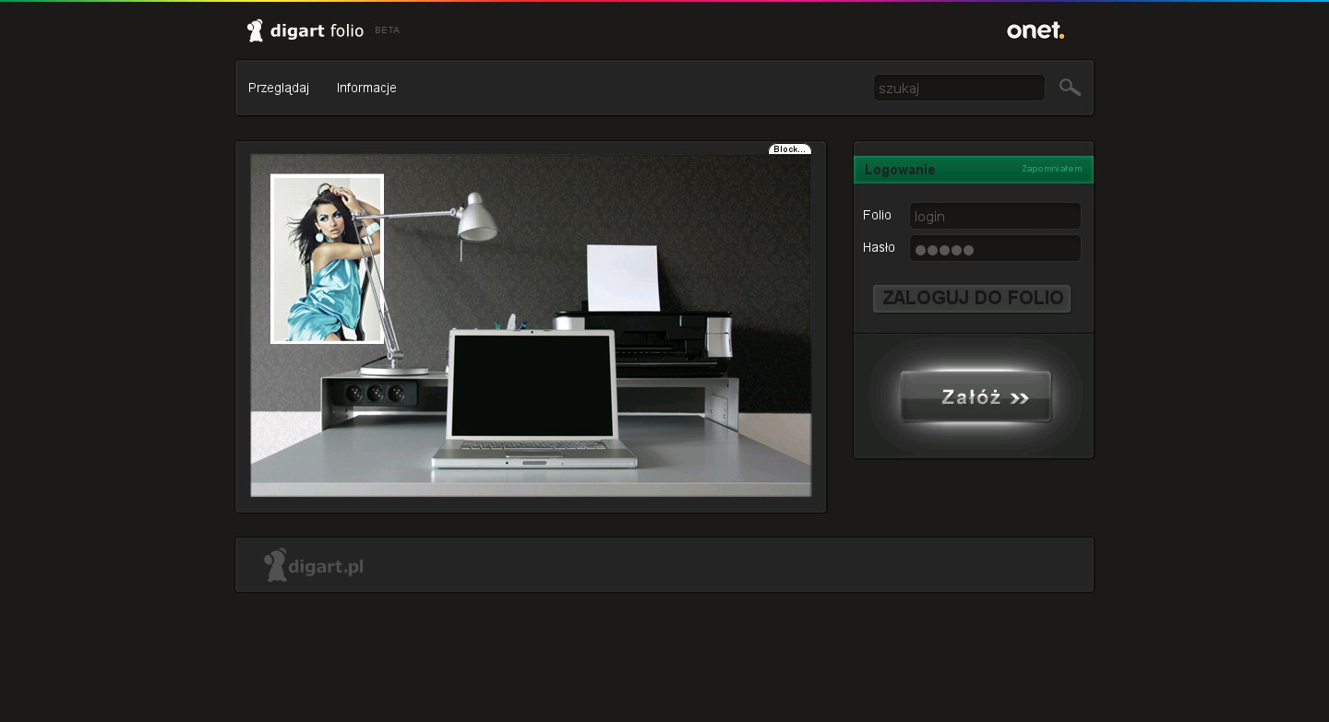Click the BETA label beside the logo
Screen dimensions: 1329x722
point(387,30)
